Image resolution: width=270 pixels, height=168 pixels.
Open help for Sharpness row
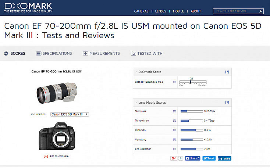point(174,111)
